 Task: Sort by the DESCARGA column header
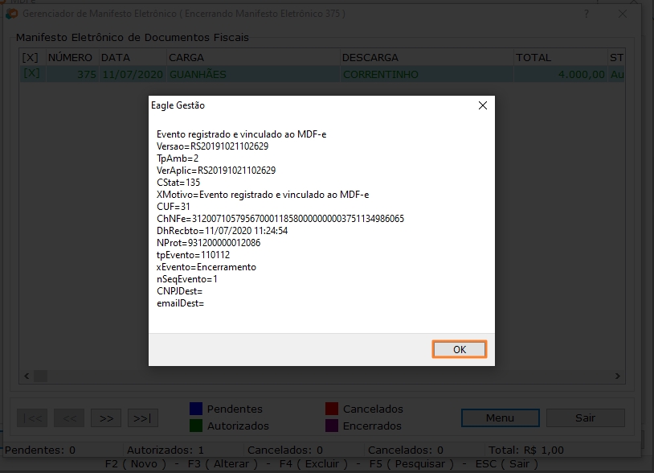(370, 57)
